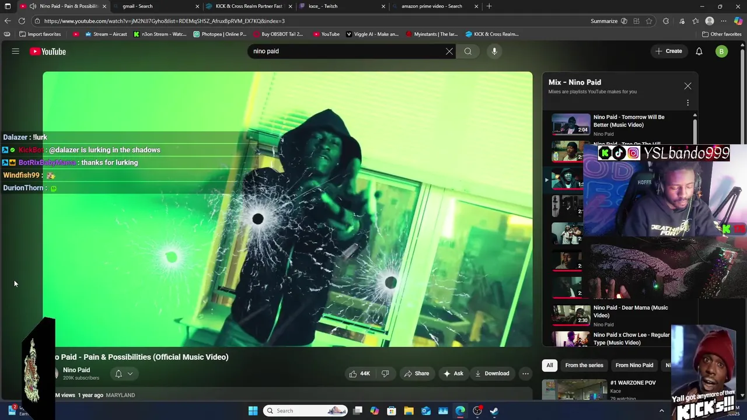
Task: Open the Nino Paid channel name
Action: pos(76,370)
